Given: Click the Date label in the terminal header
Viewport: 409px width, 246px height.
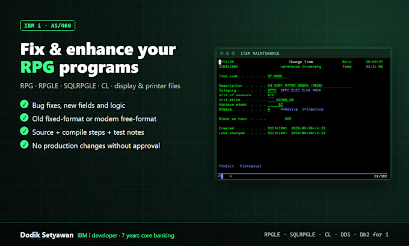Looking at the screenshot, I should (347, 62).
